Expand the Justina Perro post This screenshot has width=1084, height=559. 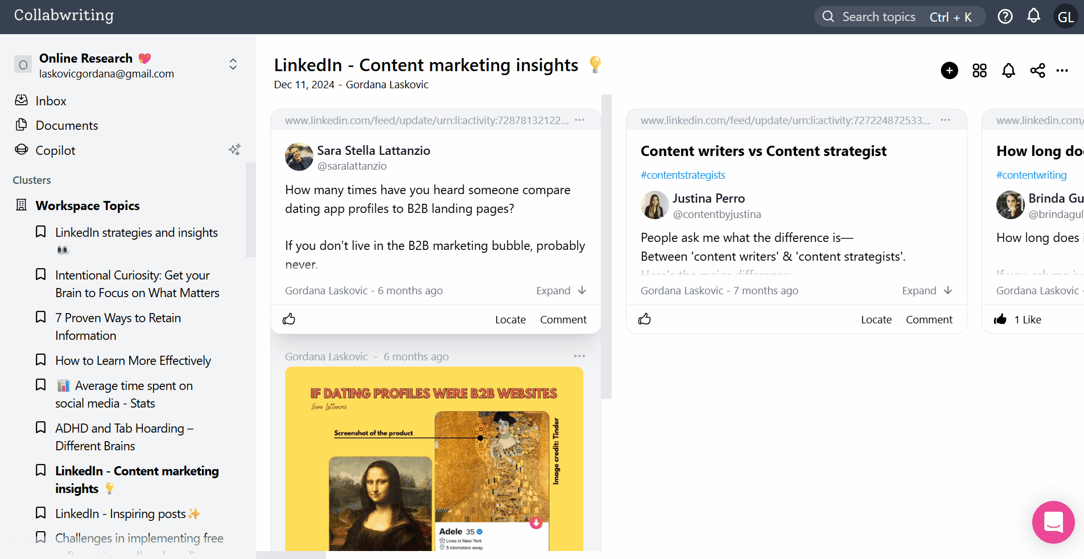(926, 291)
